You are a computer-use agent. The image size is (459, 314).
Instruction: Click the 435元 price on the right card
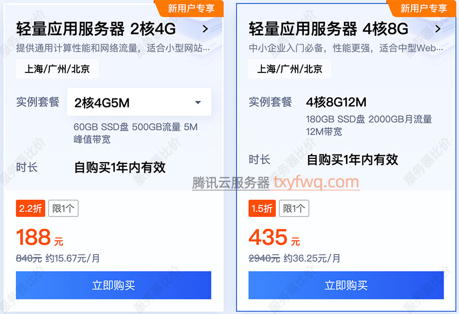[274, 238]
